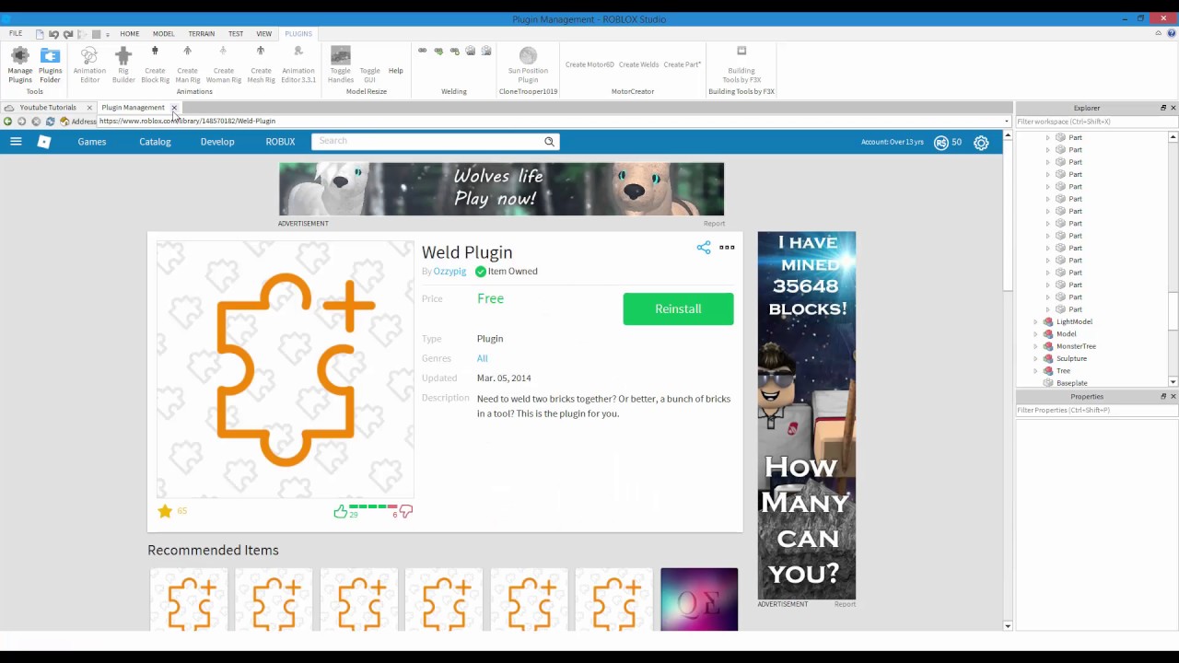Open the ROBUX page link

280,142
